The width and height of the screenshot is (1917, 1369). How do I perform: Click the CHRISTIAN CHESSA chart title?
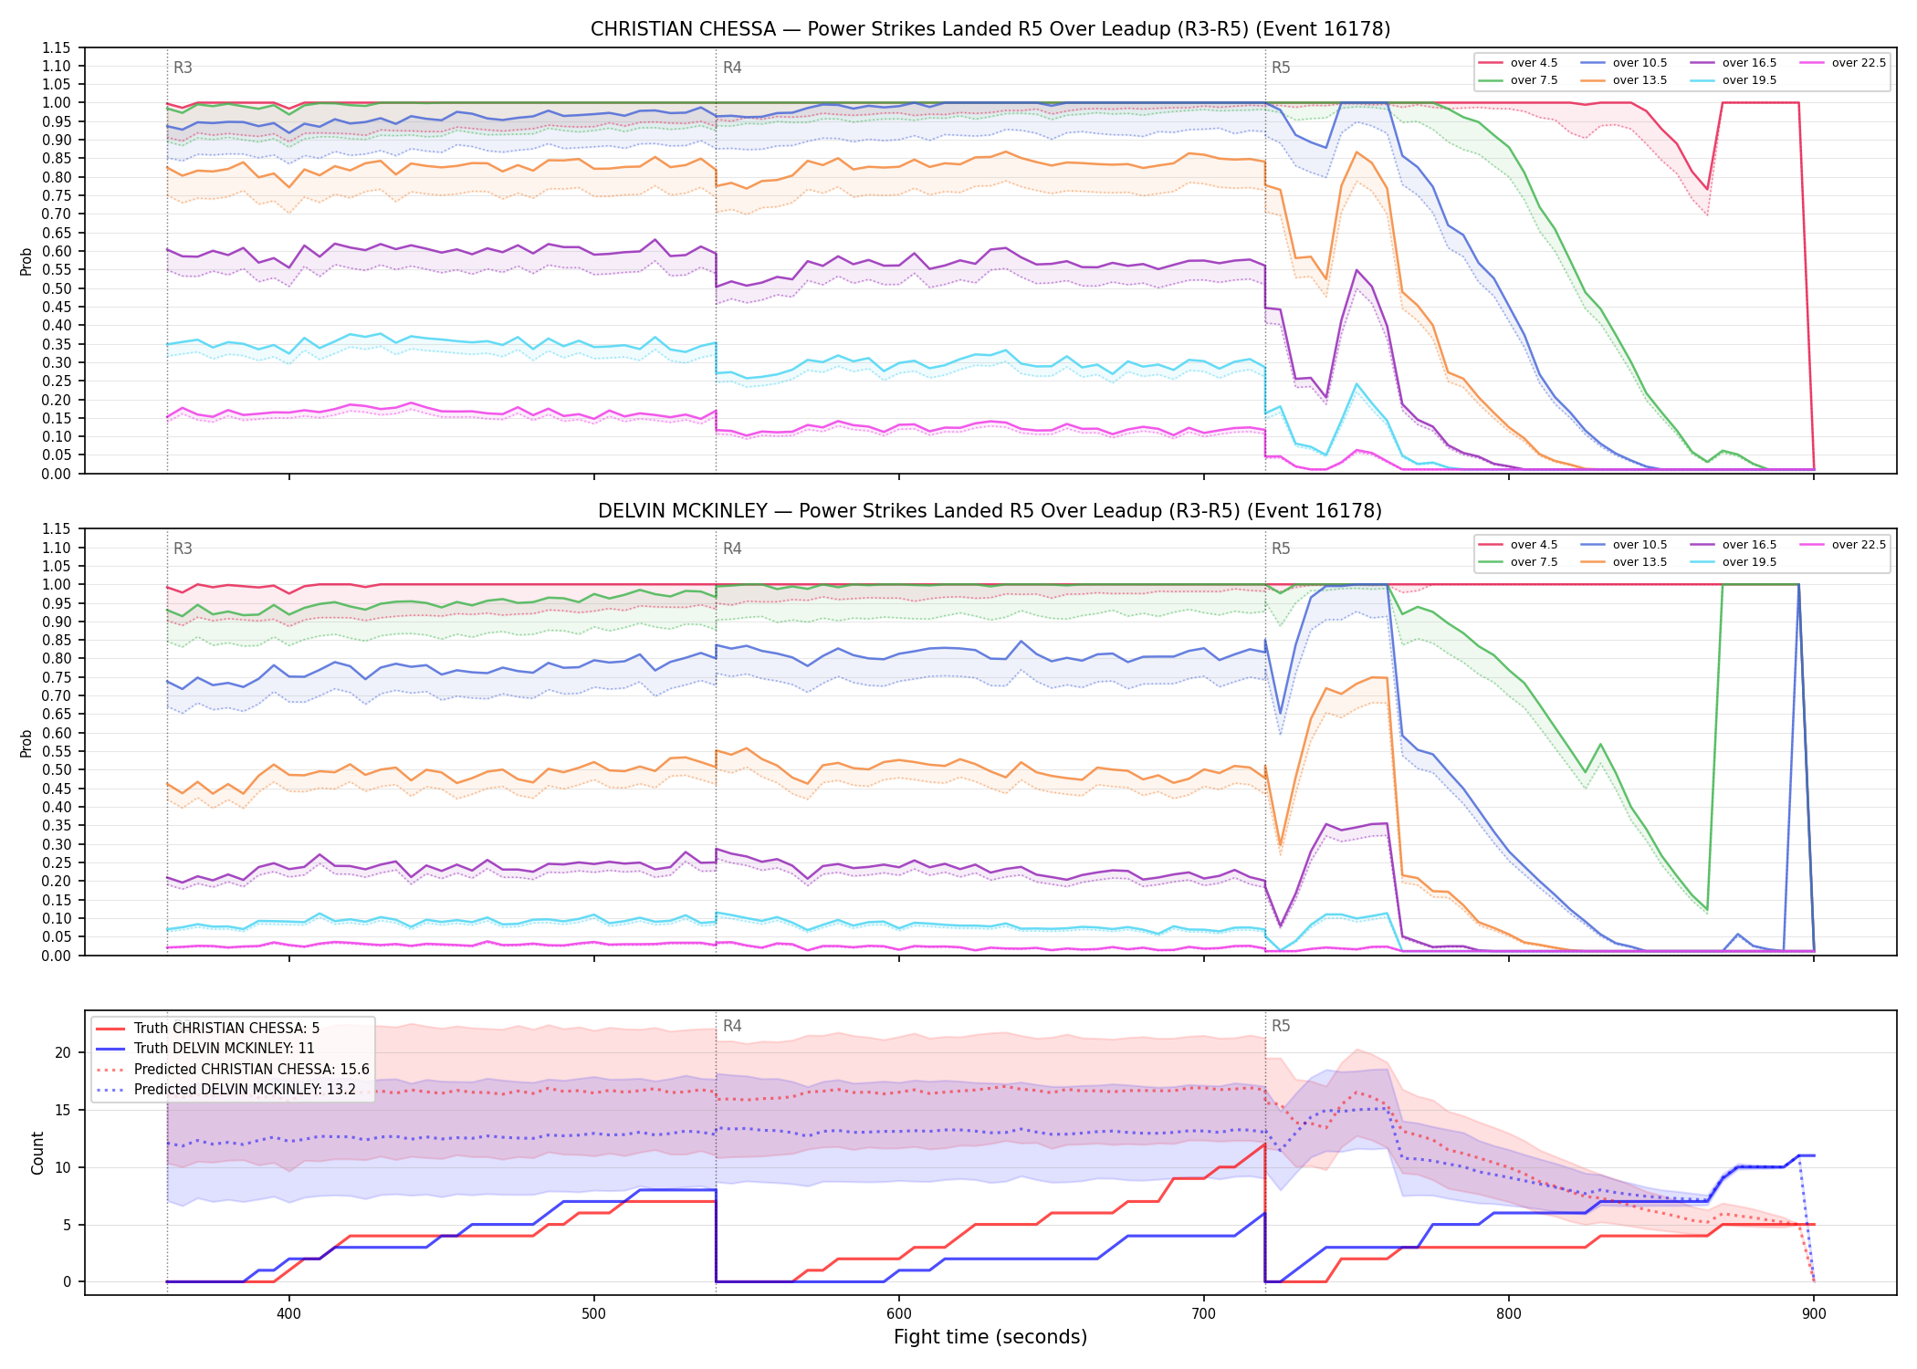[990, 29]
